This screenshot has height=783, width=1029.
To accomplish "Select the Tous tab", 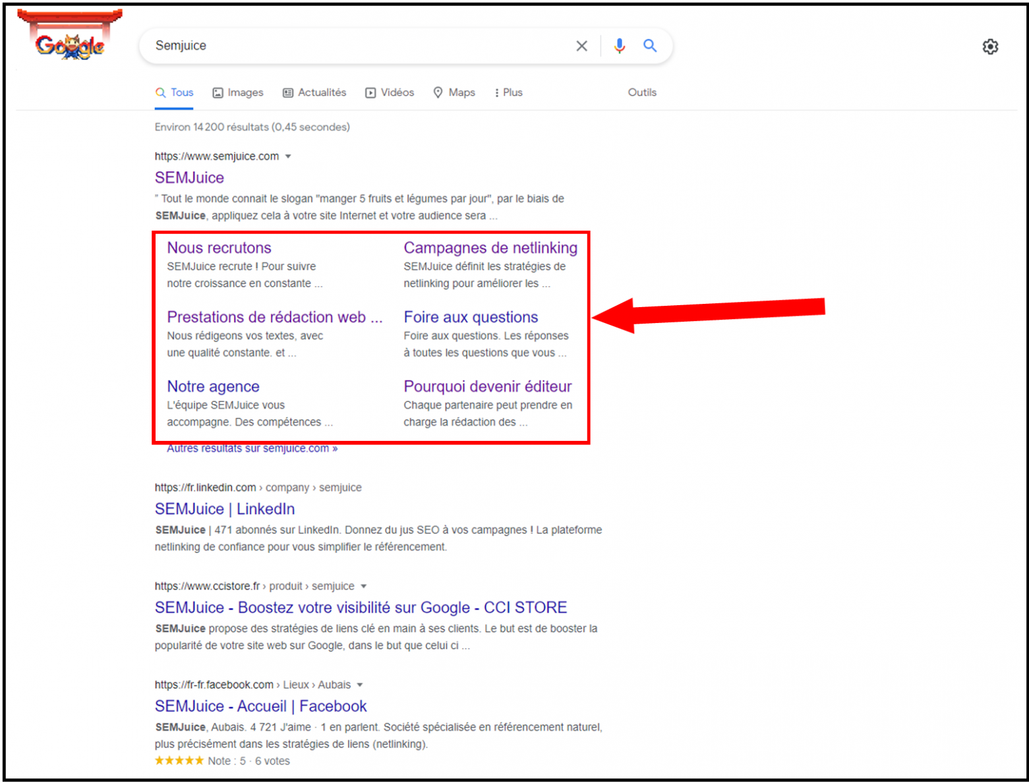I will (x=175, y=93).
